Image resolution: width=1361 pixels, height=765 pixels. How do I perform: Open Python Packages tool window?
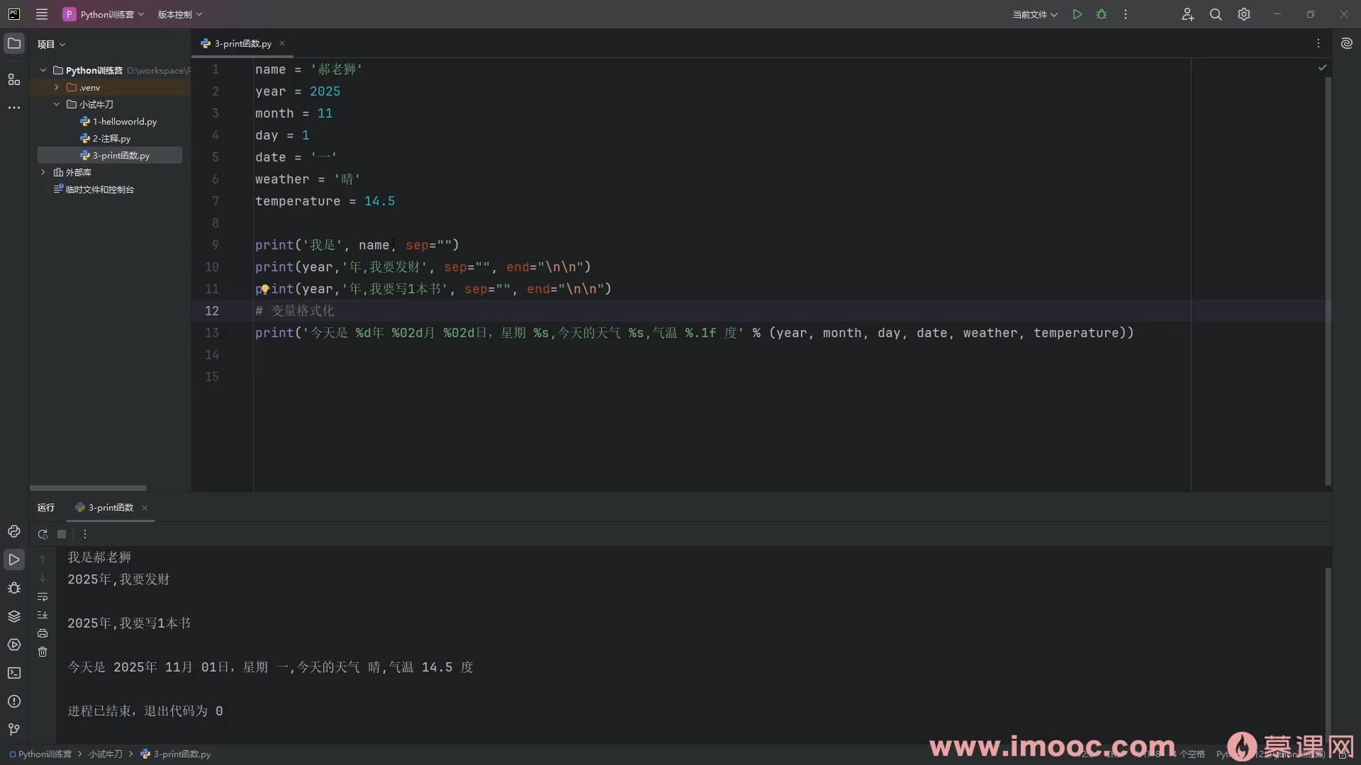point(14,616)
